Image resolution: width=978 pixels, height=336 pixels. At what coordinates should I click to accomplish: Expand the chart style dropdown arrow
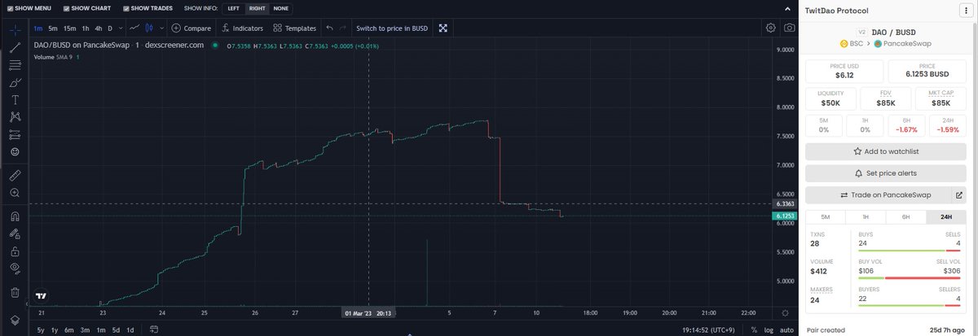tap(161, 28)
